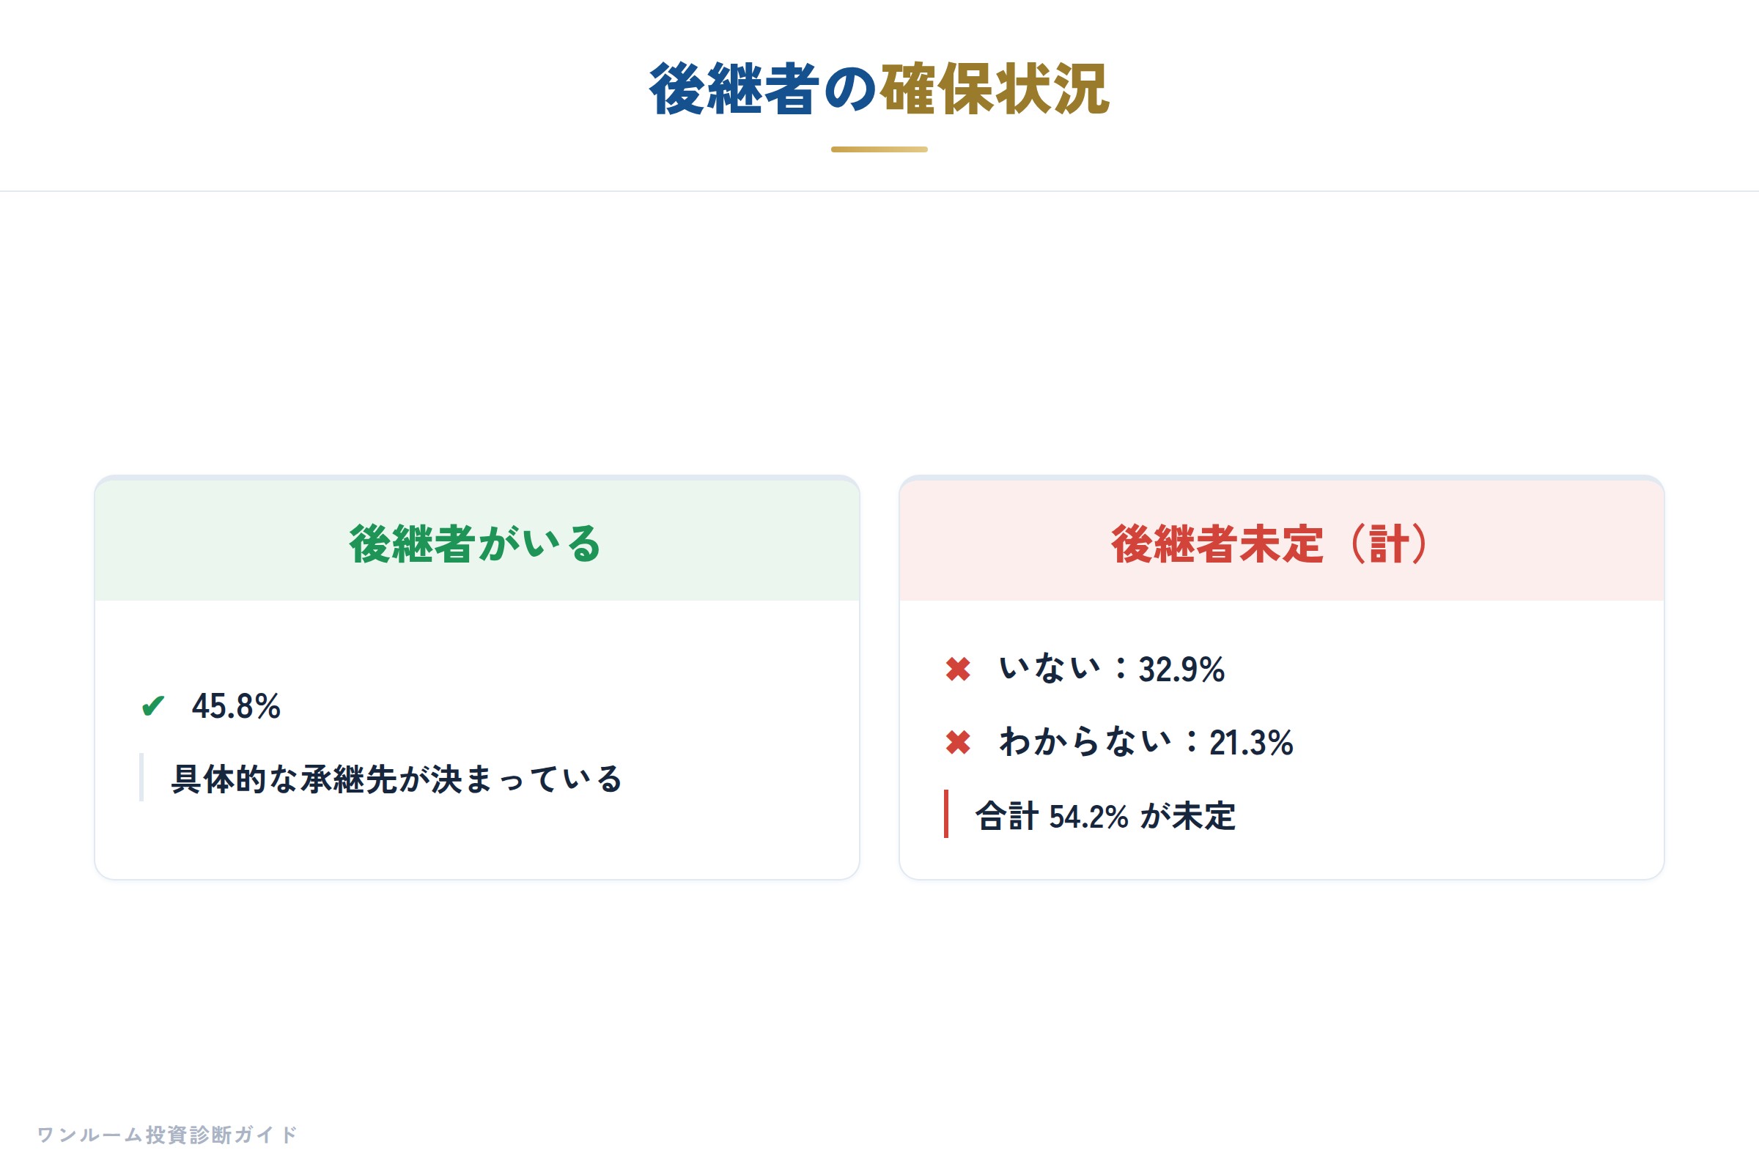This screenshot has width=1759, height=1172.
Task: Click the gray vertical bar beside 具体的な承継先
Action: tap(141, 777)
